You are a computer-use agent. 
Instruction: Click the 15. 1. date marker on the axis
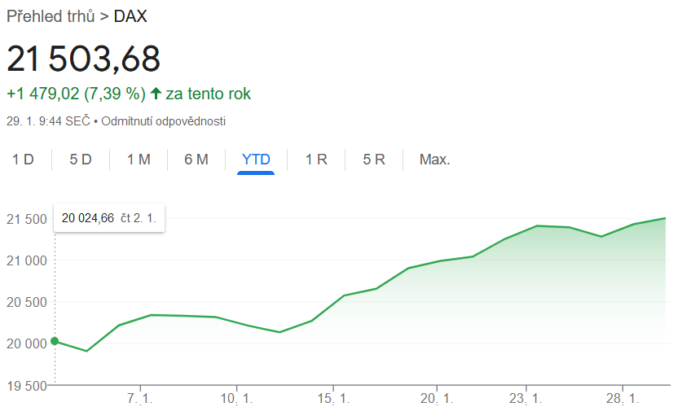333,400
